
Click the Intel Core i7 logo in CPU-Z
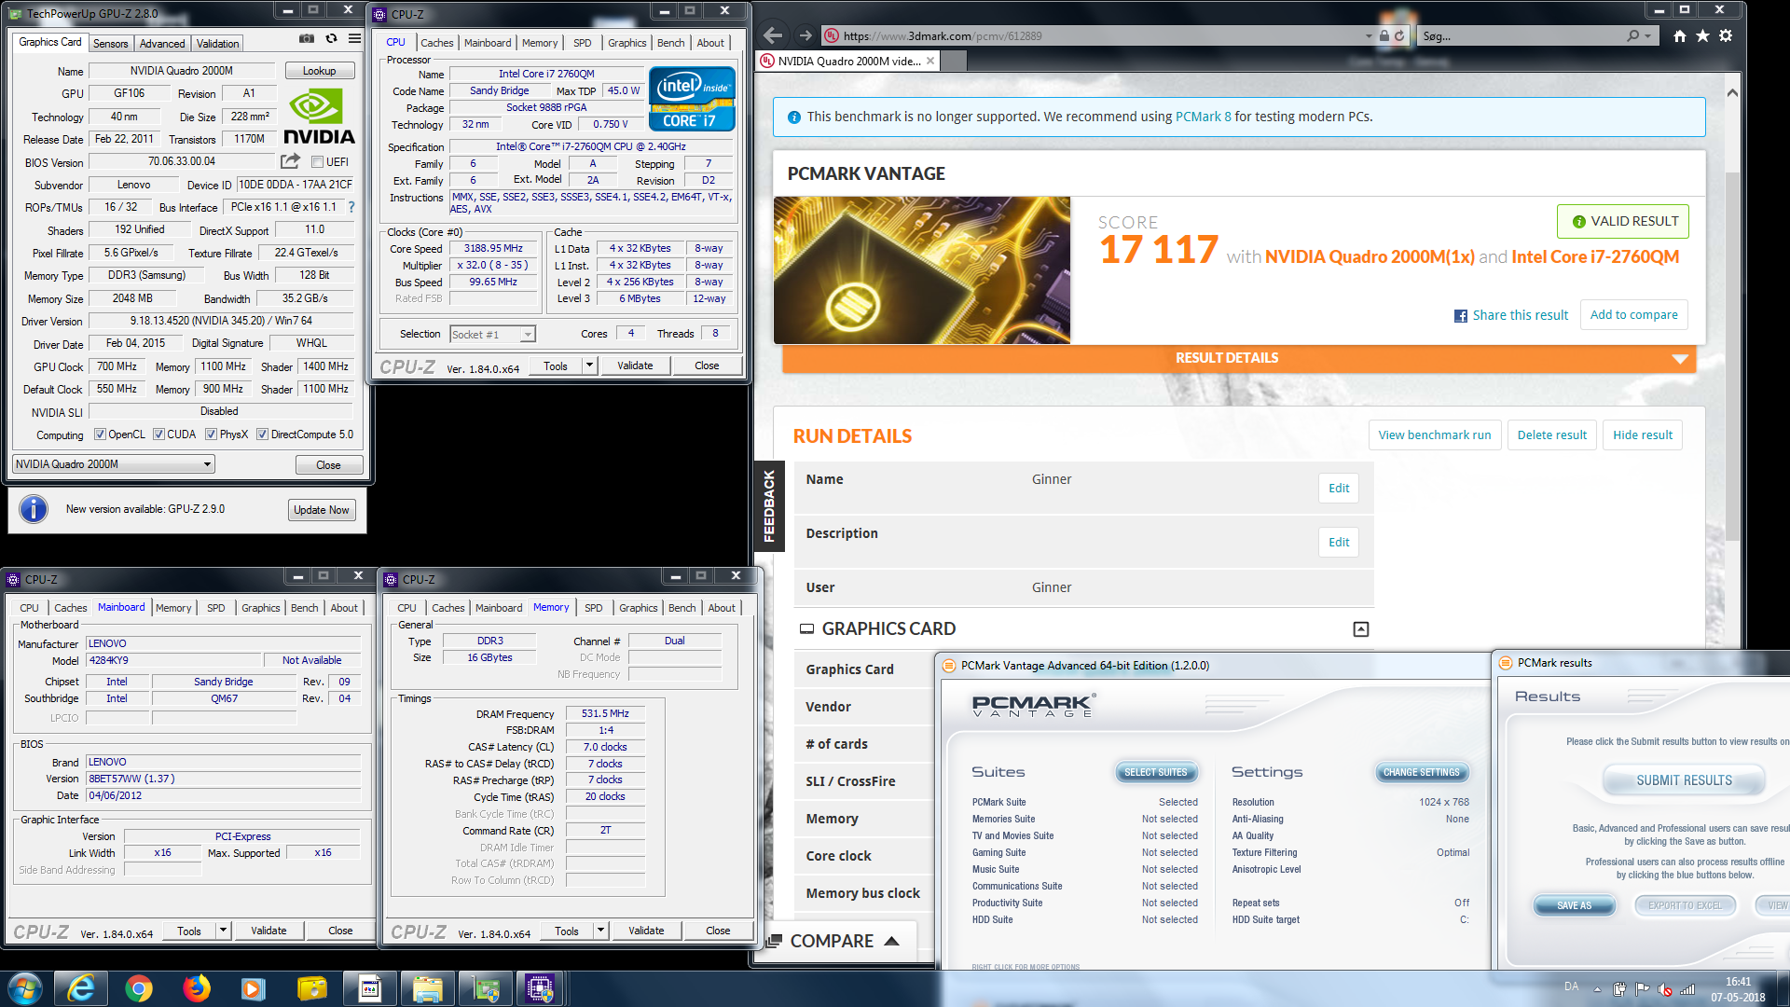pyautogui.click(x=692, y=99)
